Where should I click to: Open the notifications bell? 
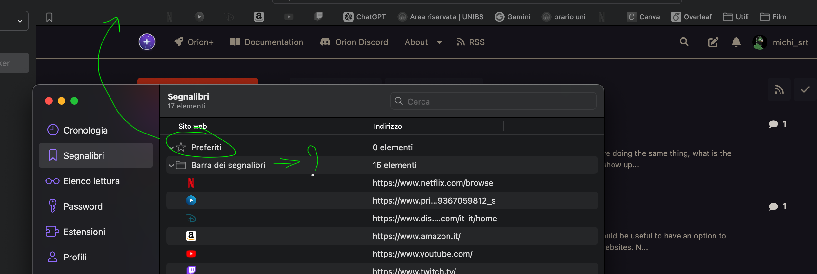point(736,42)
